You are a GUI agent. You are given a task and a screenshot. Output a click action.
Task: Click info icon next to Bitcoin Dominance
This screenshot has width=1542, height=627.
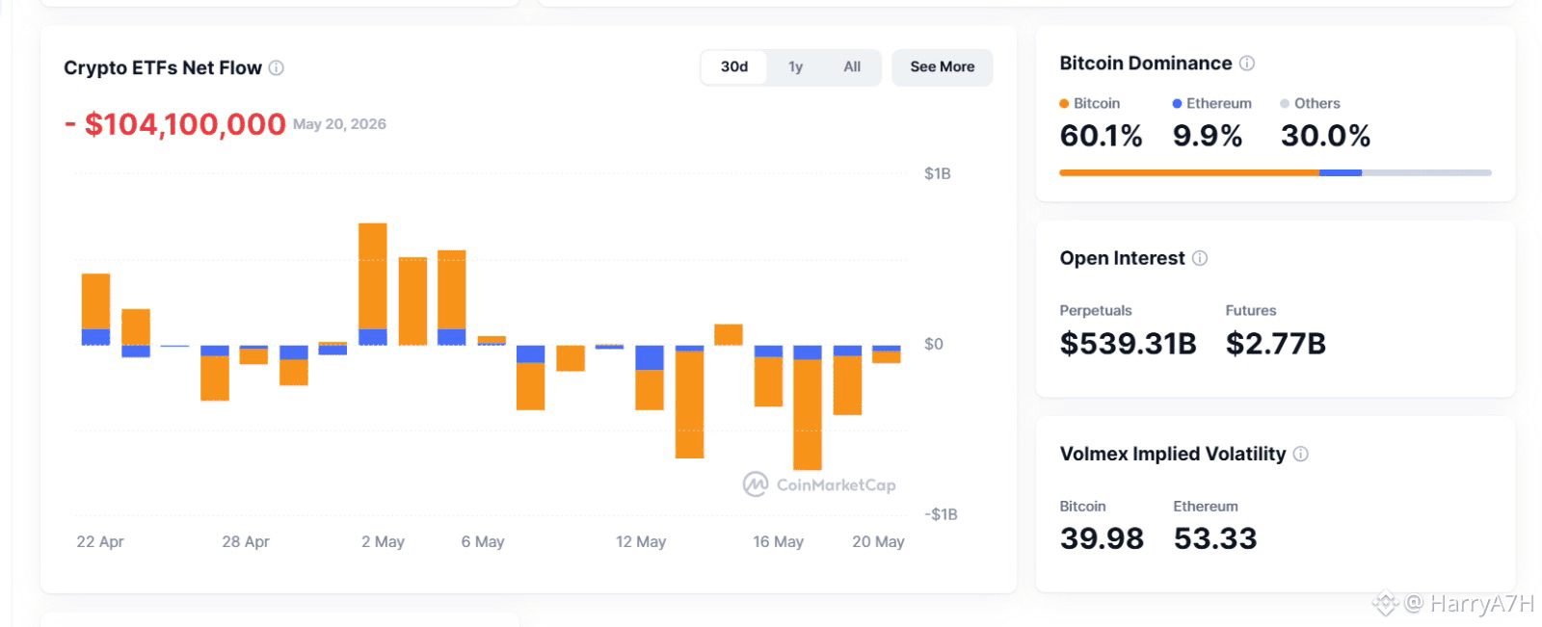1247,64
